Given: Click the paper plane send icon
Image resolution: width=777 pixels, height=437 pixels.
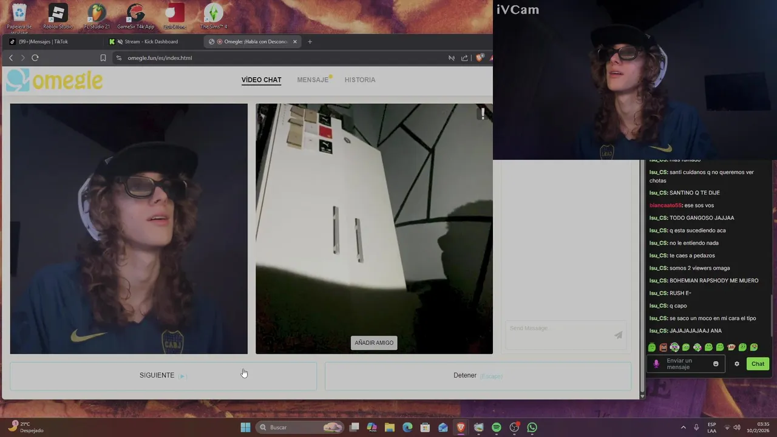Looking at the screenshot, I should click(618, 335).
